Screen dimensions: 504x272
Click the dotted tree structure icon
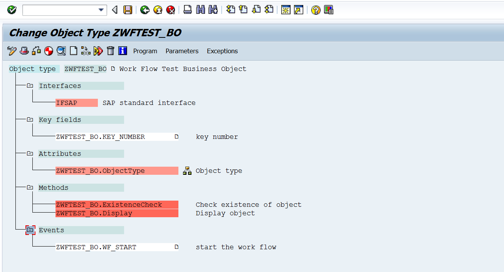(86, 51)
